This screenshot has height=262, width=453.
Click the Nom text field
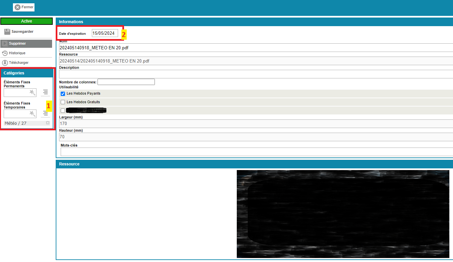[255, 48]
